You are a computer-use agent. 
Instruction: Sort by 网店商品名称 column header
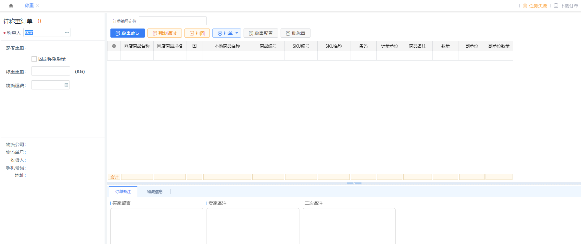137,46
